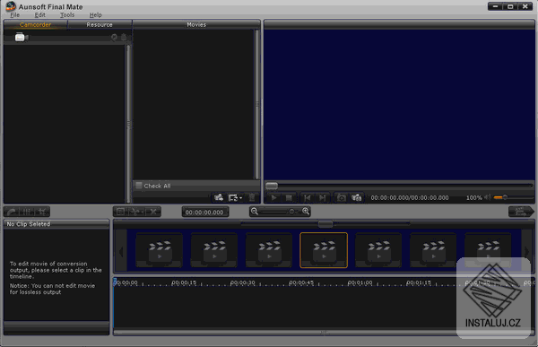
Task: Jump to previous frame in preview
Action: (308, 197)
